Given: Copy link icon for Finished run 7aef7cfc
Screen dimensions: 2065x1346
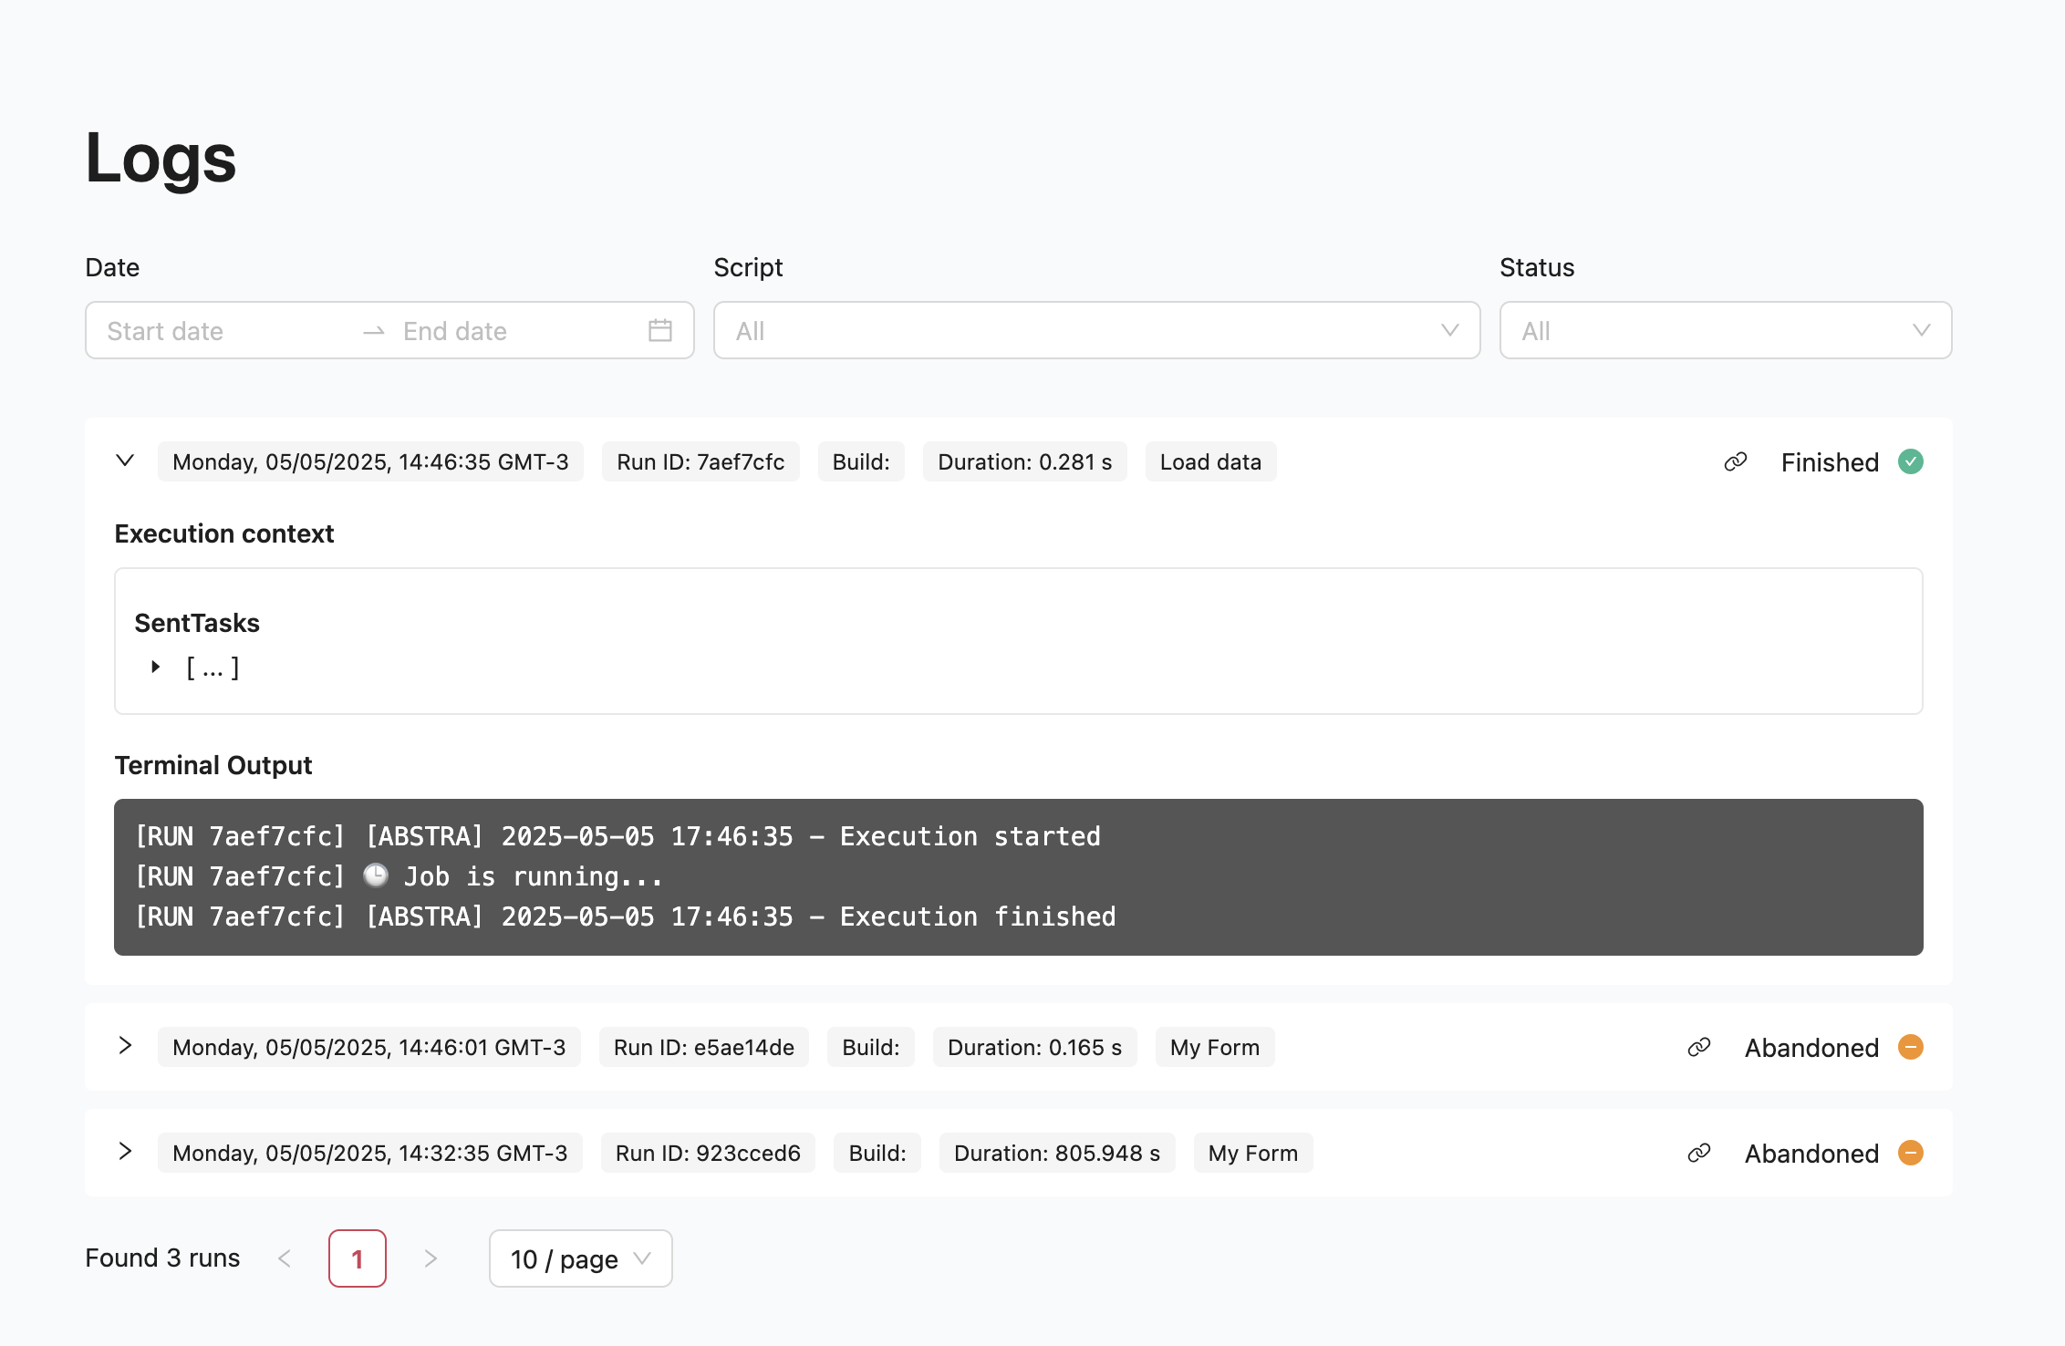Looking at the screenshot, I should tap(1735, 462).
